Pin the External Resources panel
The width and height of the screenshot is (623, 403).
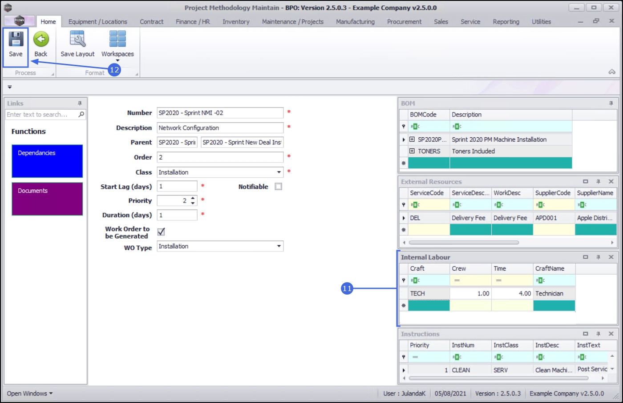click(599, 182)
